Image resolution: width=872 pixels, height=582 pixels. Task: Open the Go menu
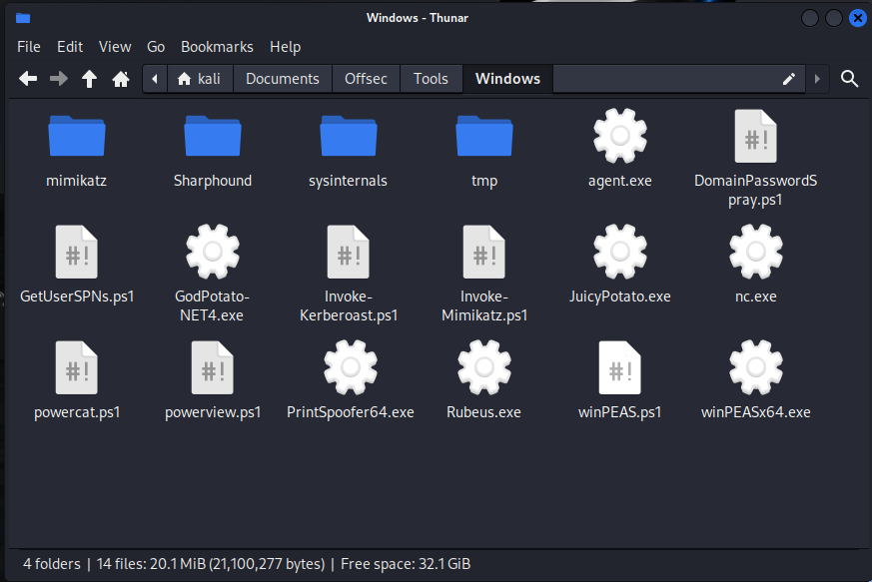pos(156,47)
